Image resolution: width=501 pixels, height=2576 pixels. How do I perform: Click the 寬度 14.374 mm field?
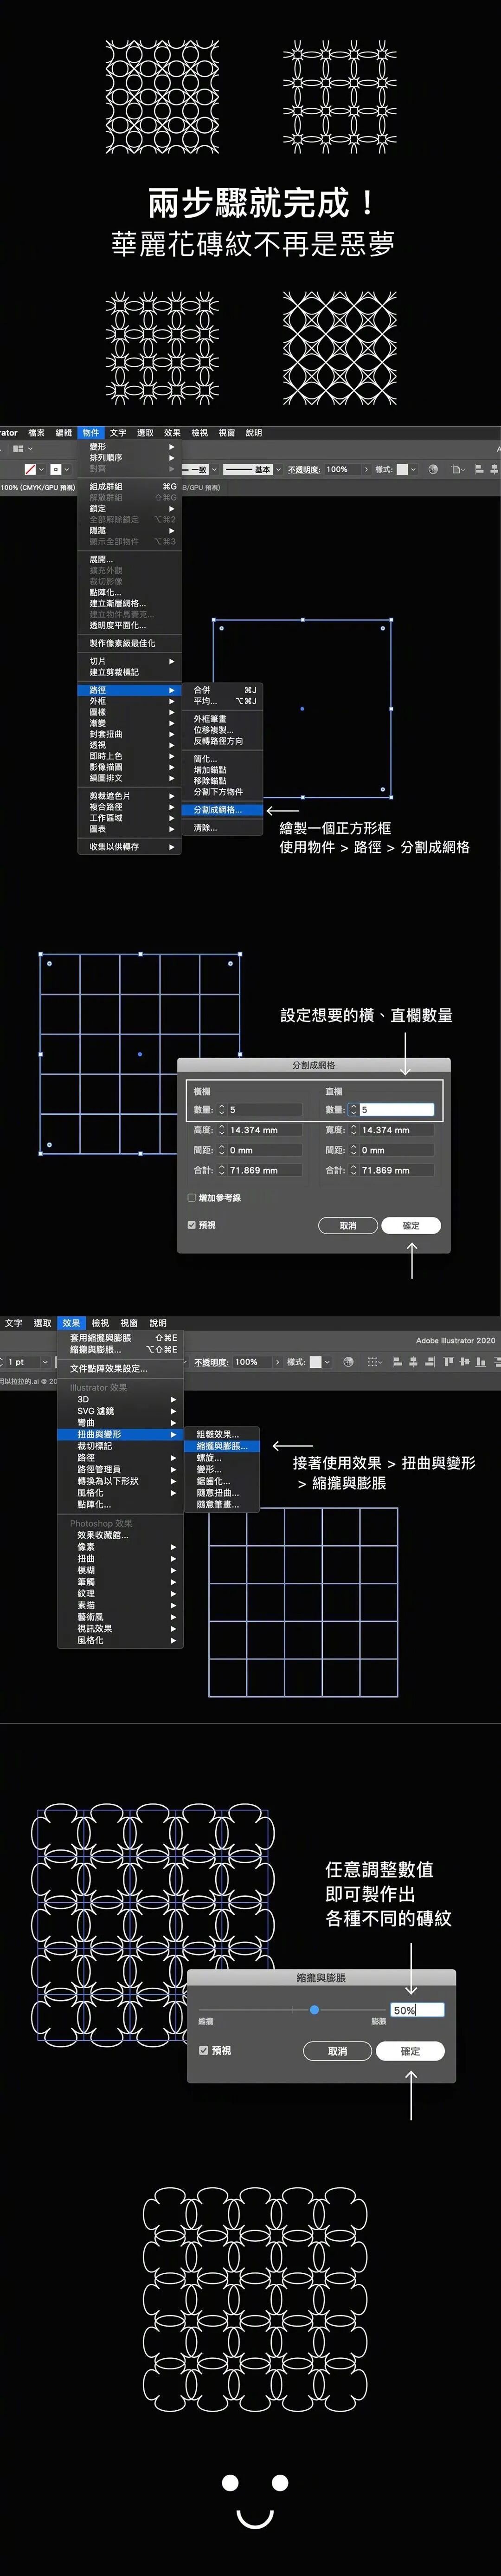[397, 1130]
